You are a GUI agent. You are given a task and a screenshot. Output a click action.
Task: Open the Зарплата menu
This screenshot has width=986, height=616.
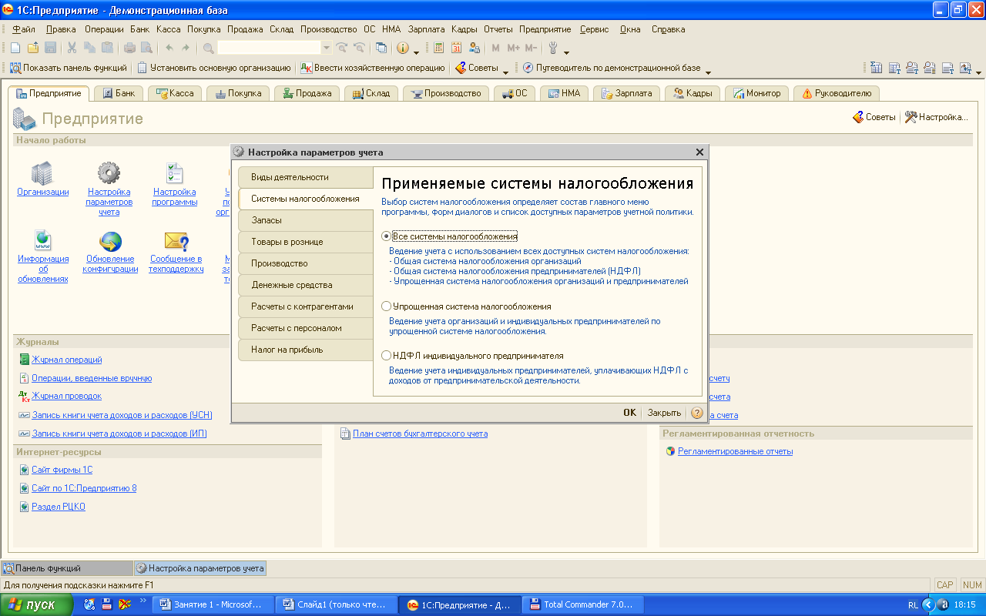[x=427, y=29]
